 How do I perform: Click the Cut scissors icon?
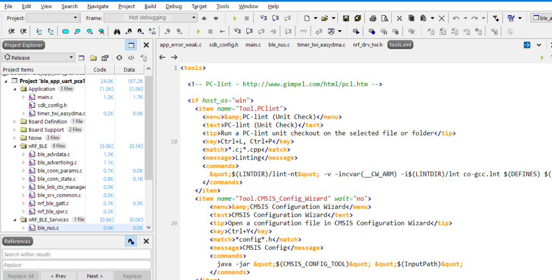[x=399, y=18]
